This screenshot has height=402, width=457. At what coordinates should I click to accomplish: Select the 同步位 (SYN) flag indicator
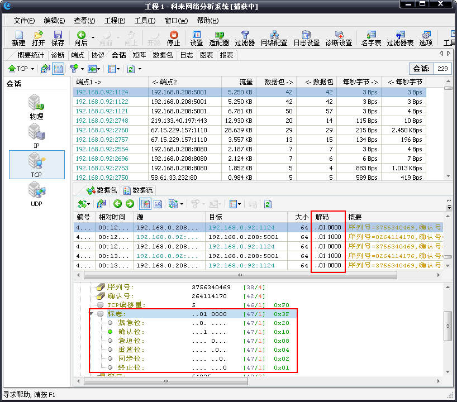coord(110,358)
